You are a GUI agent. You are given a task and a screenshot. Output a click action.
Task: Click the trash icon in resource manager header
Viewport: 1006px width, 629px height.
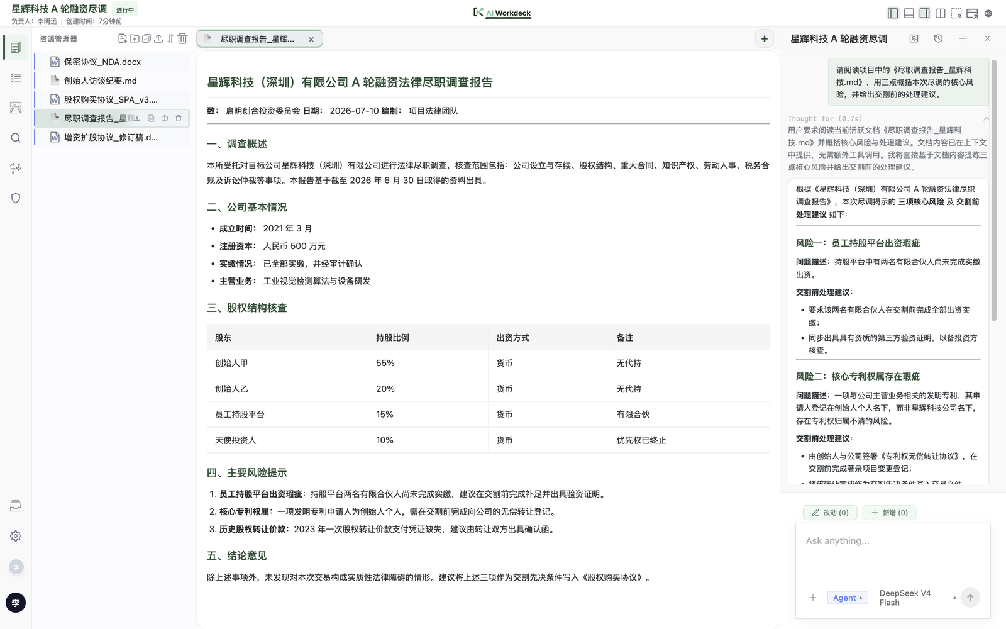click(x=182, y=38)
